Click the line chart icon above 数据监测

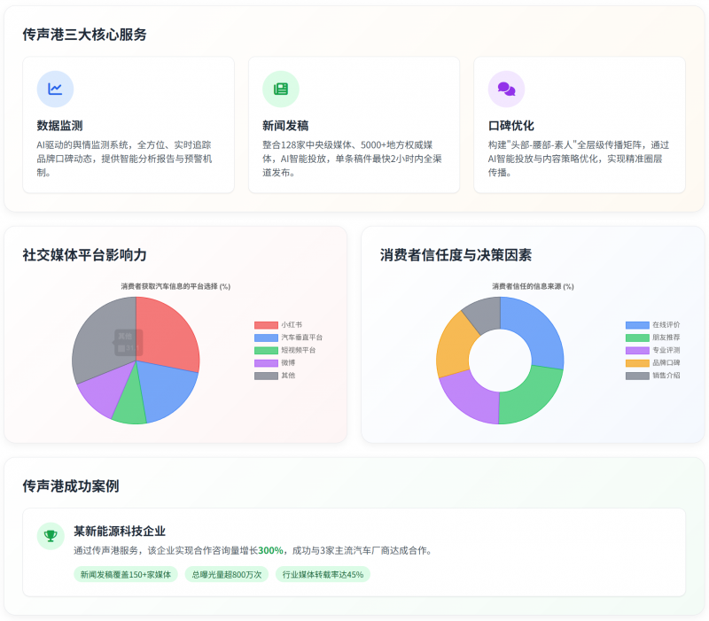pos(55,89)
